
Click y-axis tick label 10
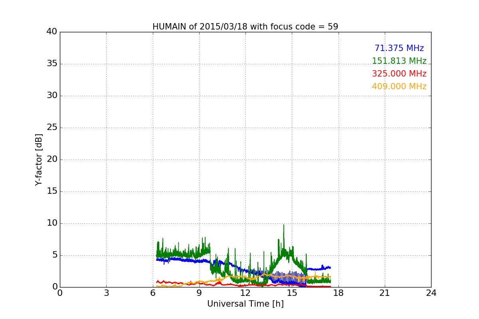(x=52, y=223)
